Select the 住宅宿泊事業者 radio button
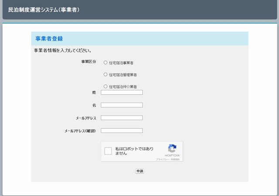Screen dimensions: 279x196 105,62
